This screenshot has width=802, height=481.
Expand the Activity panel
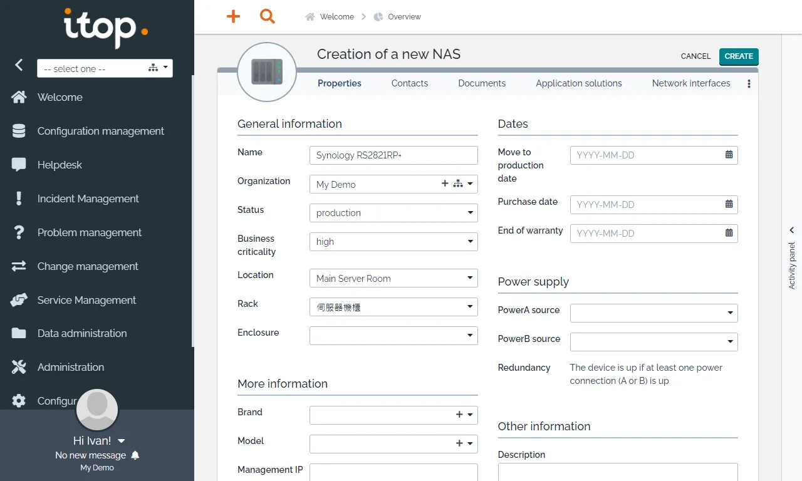click(792, 257)
